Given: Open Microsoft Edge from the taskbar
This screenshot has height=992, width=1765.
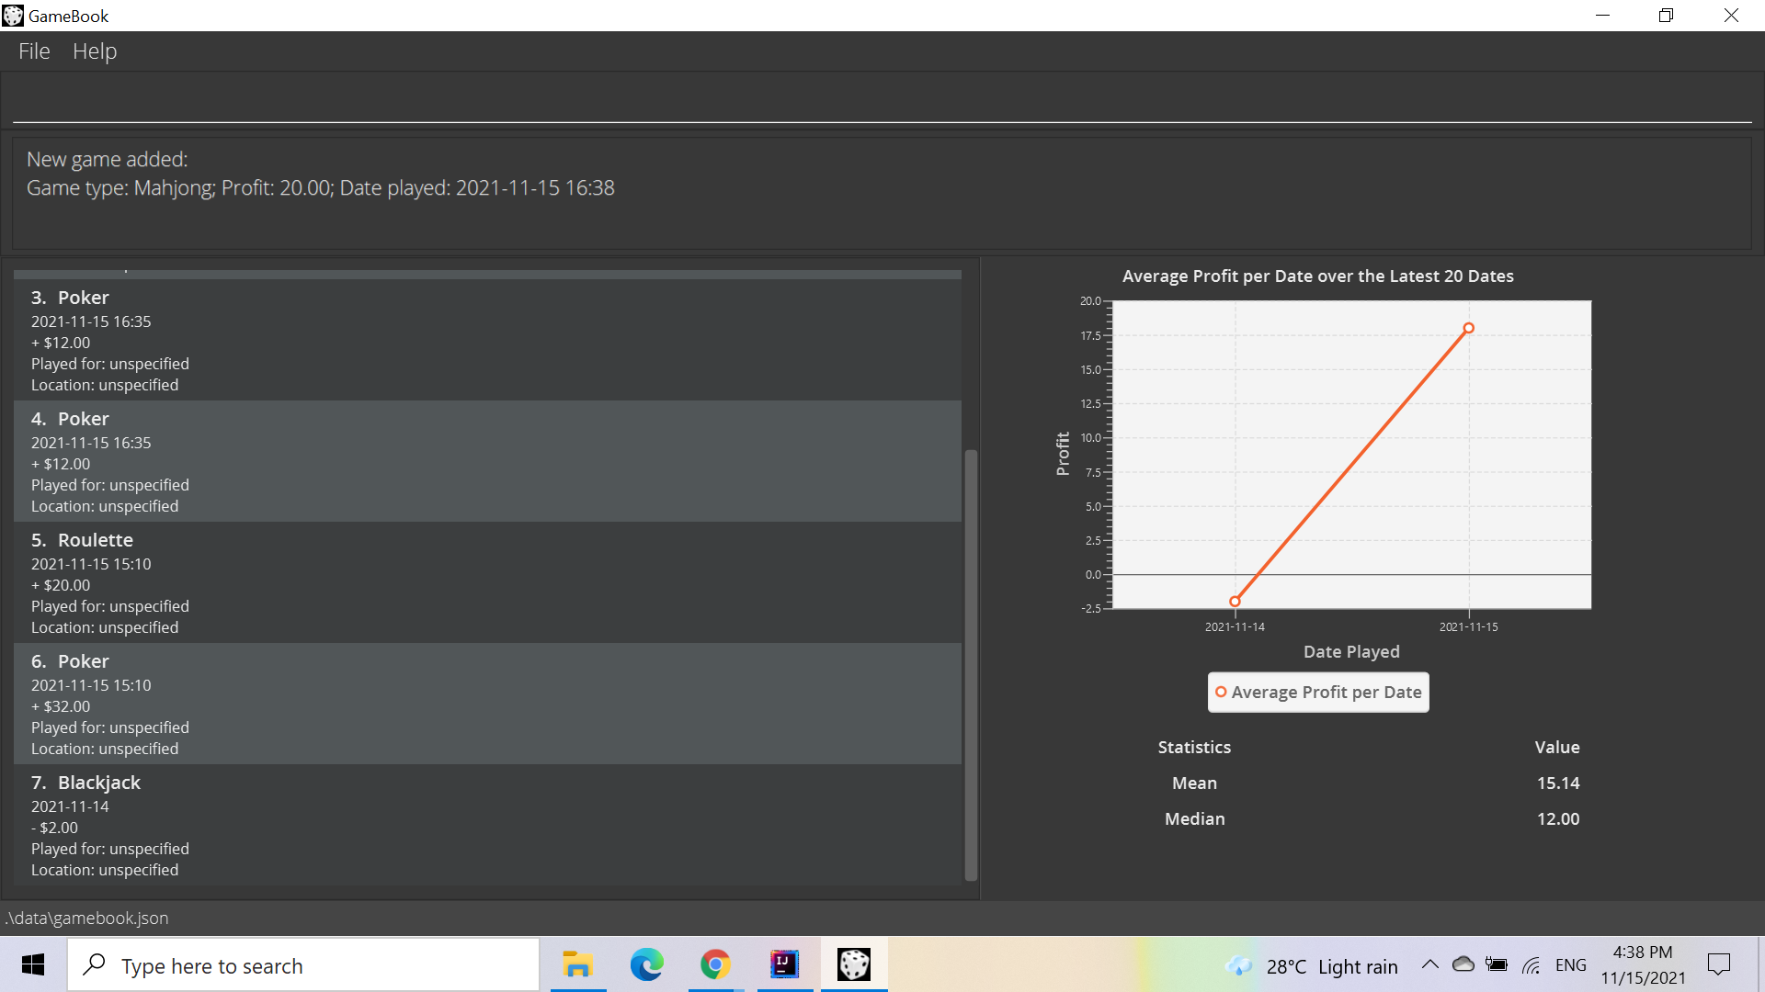Looking at the screenshot, I should (x=647, y=964).
